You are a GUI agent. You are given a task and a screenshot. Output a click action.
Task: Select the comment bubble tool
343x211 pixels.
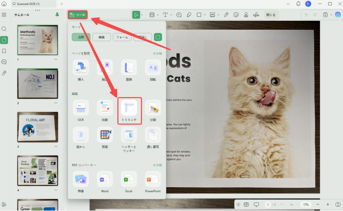tap(179, 15)
